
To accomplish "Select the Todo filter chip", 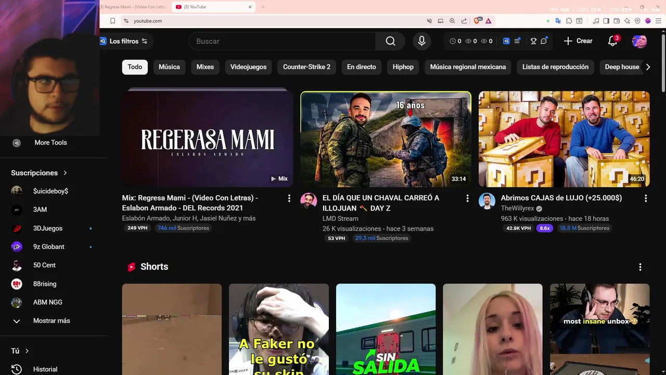I will point(135,67).
